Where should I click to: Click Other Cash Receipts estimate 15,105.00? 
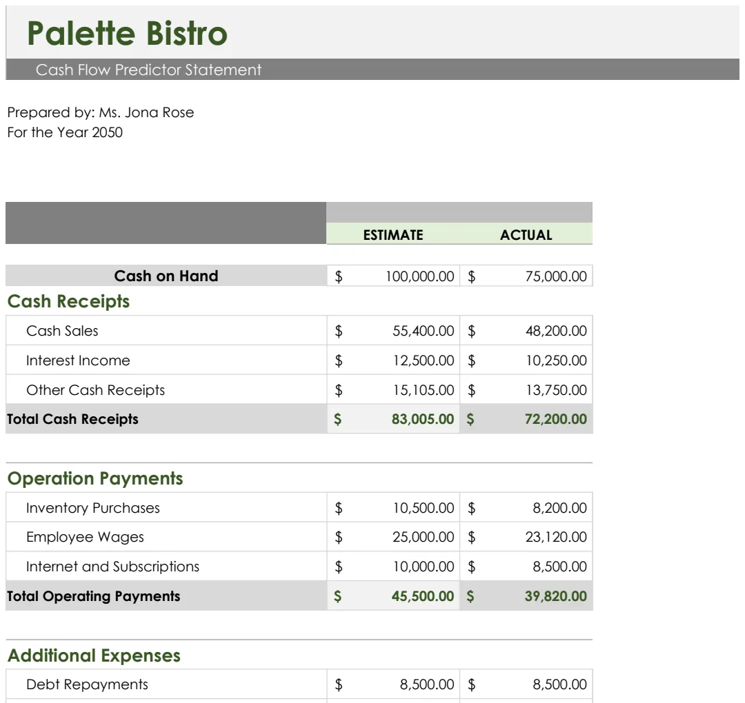[393, 389]
